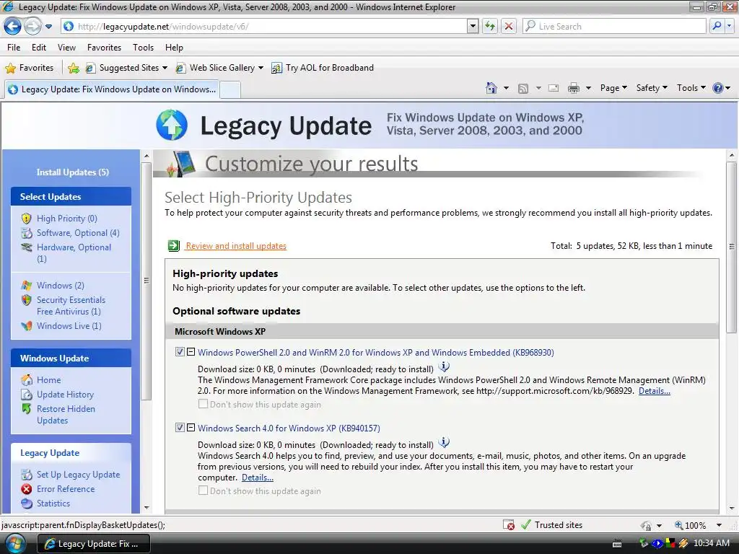The height and width of the screenshot is (554, 739).
Task: Expand the Web Slice Gallery dropdown
Action: [261, 68]
